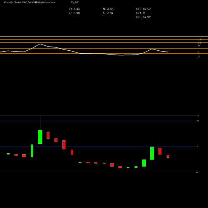Viewport: 208px width, 208px height.
Task: Click the red candle right after the tallest green candle
Action: pyautogui.click(x=48, y=135)
